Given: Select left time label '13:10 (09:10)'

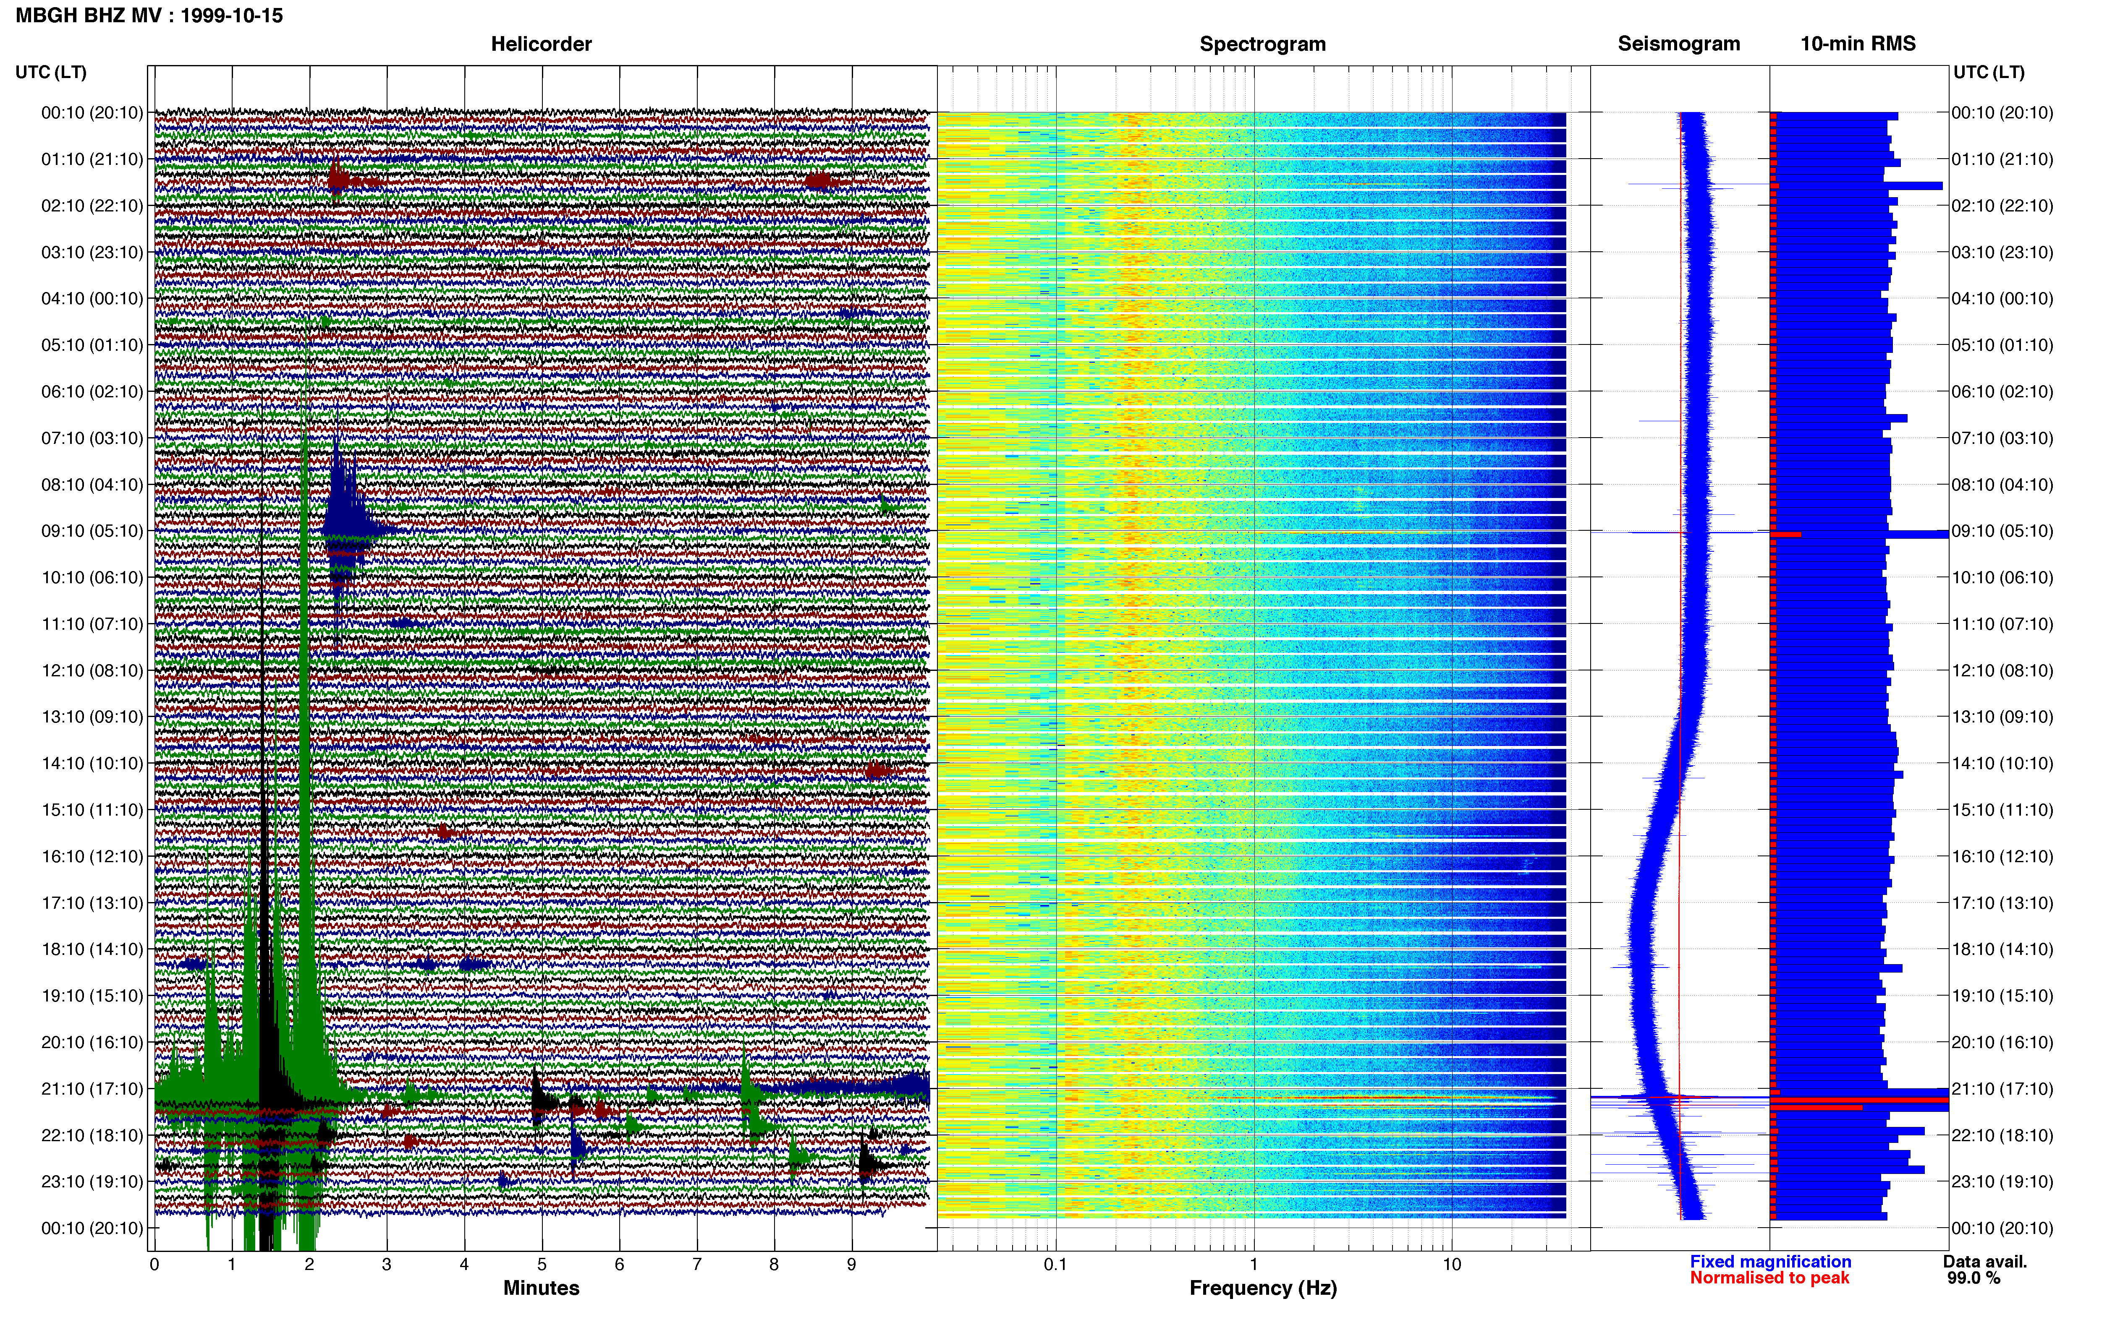Looking at the screenshot, I should (x=92, y=716).
